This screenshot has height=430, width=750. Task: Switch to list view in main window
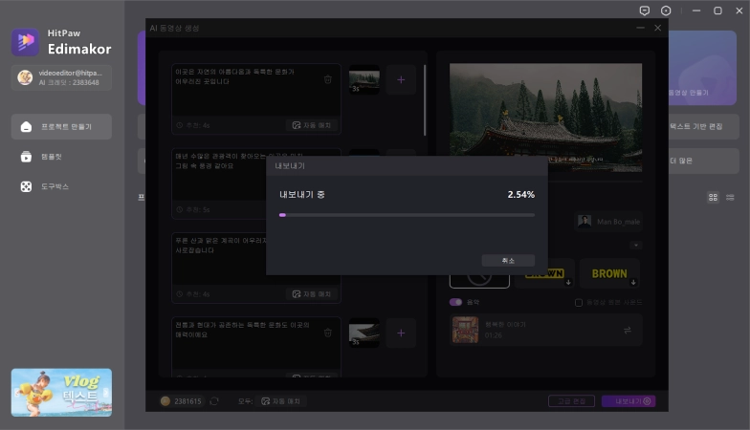pos(730,197)
